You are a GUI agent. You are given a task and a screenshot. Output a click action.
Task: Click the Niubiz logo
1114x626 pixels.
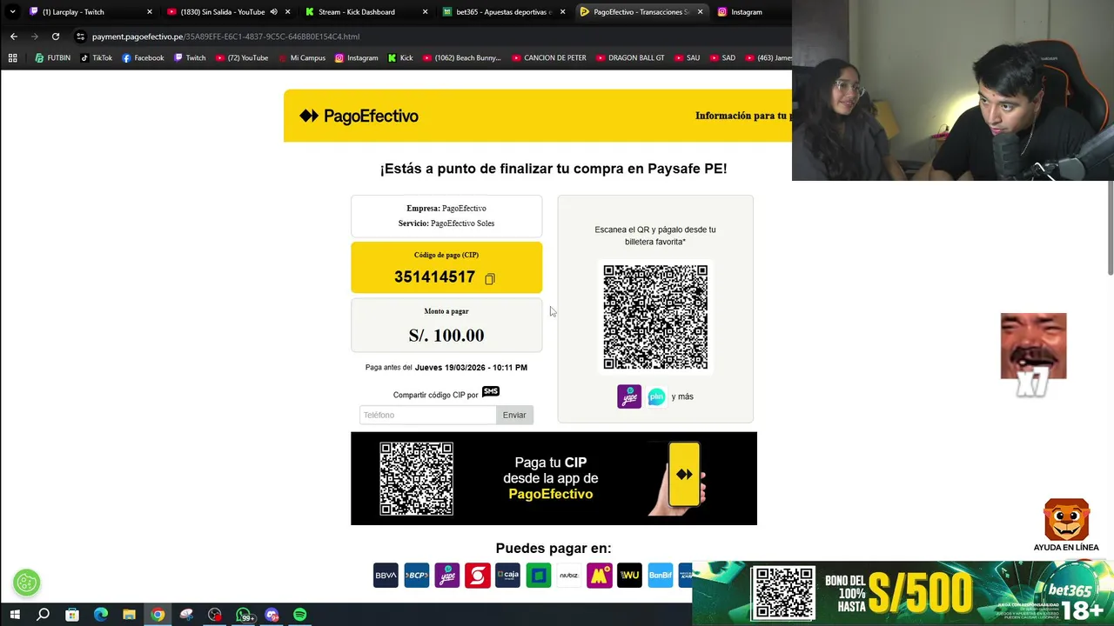[x=568, y=576]
